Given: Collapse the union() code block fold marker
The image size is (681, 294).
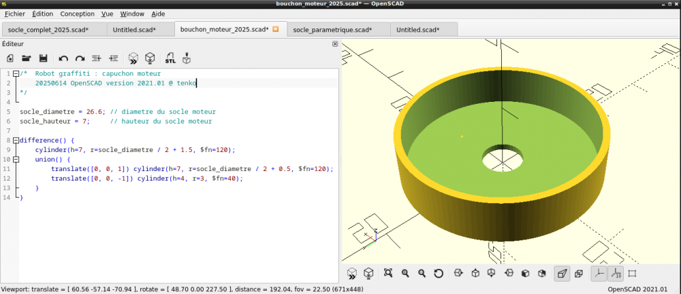Looking at the screenshot, I should point(16,159).
